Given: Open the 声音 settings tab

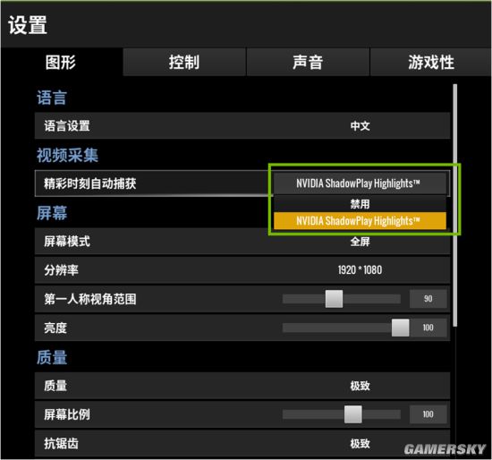Looking at the screenshot, I should (308, 62).
